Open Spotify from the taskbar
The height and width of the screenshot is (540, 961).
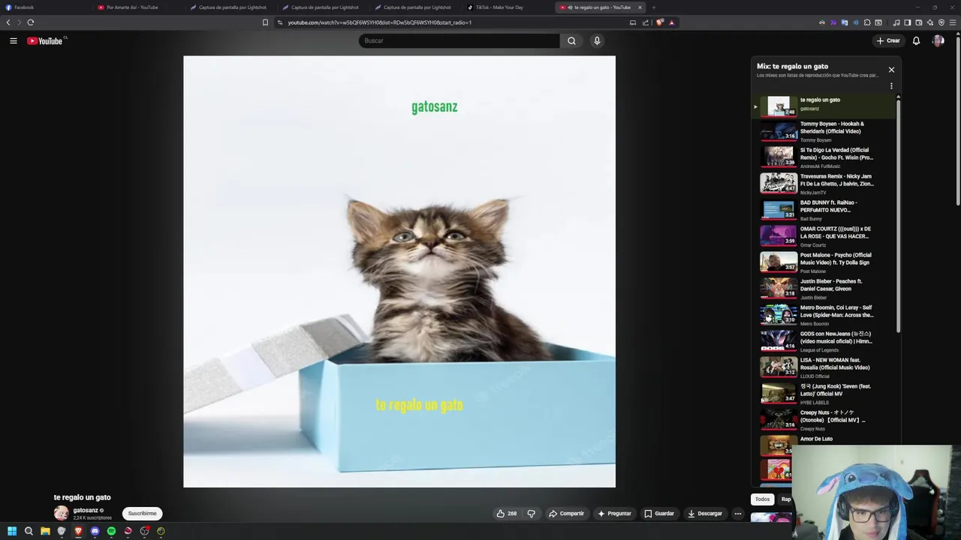[x=111, y=531]
